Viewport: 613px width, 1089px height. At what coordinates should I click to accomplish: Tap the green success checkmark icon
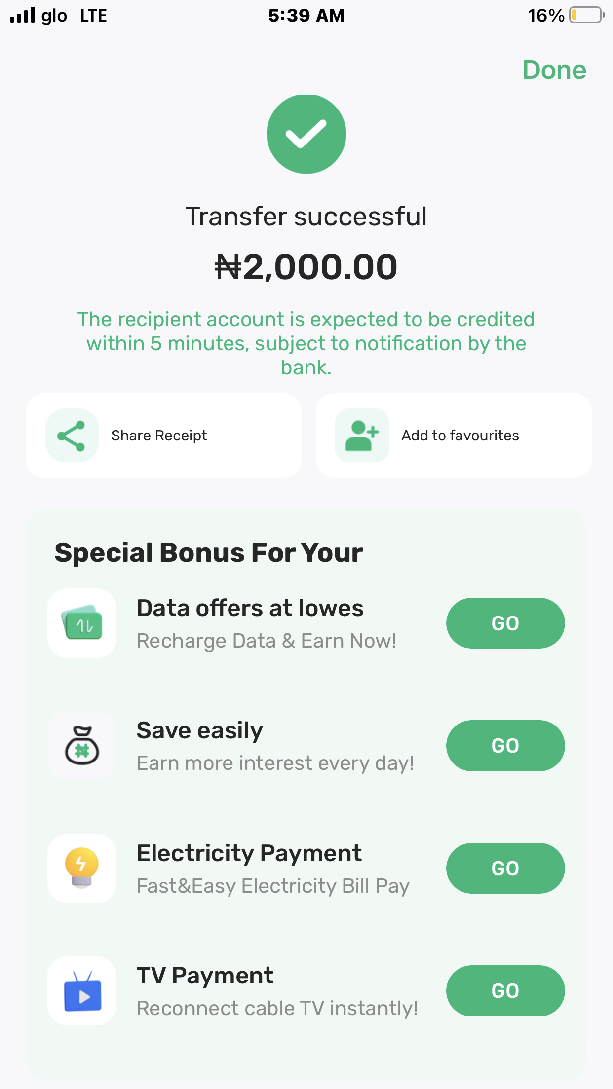pyautogui.click(x=306, y=134)
